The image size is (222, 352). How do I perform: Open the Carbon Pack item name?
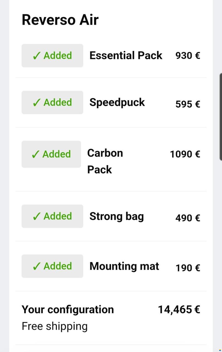pos(105,161)
